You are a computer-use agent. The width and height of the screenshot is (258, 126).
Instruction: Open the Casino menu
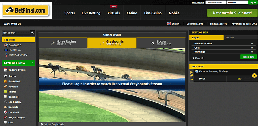[132, 13]
